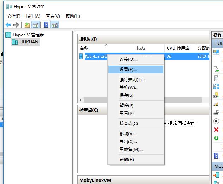Choose 保存(S) in context menu
Image resolution: width=223 pixels, height=184 pixels.
click(136, 95)
